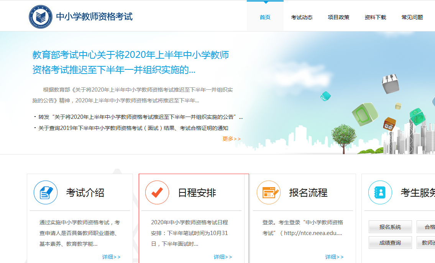View 详细>> under 报名流程
435x263 pixels.
coord(334,257)
